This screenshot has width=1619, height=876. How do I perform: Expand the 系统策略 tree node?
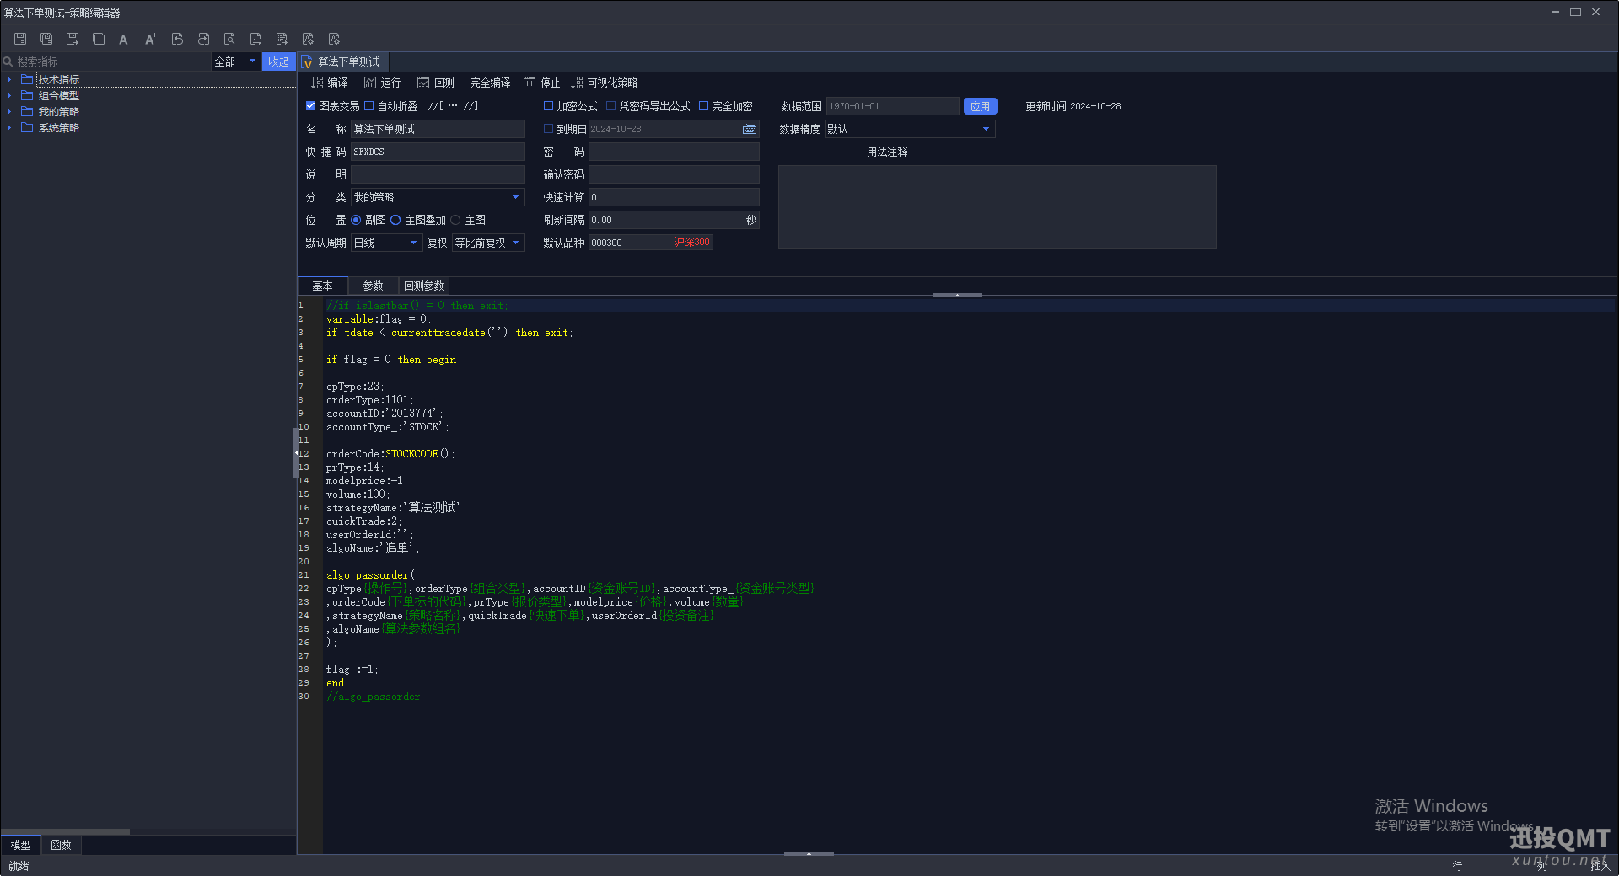pyautogui.click(x=9, y=127)
